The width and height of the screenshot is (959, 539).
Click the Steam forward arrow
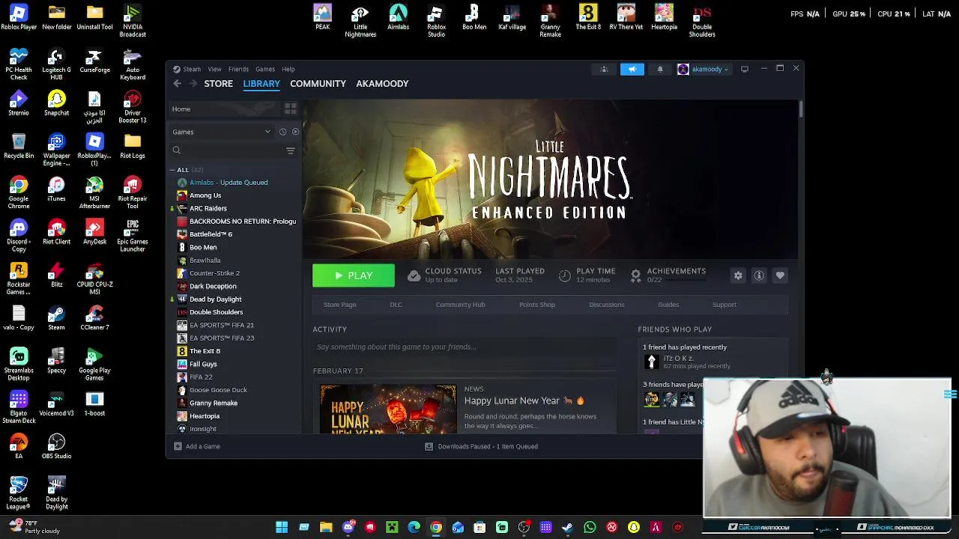point(193,84)
